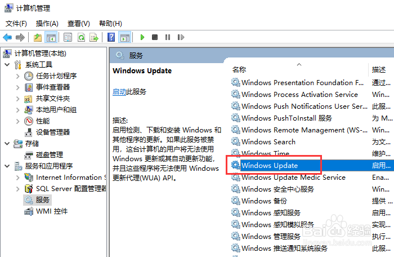The height and width of the screenshot is (257, 394).
Task: Stop the service with the square icon
Action: click(x=155, y=37)
